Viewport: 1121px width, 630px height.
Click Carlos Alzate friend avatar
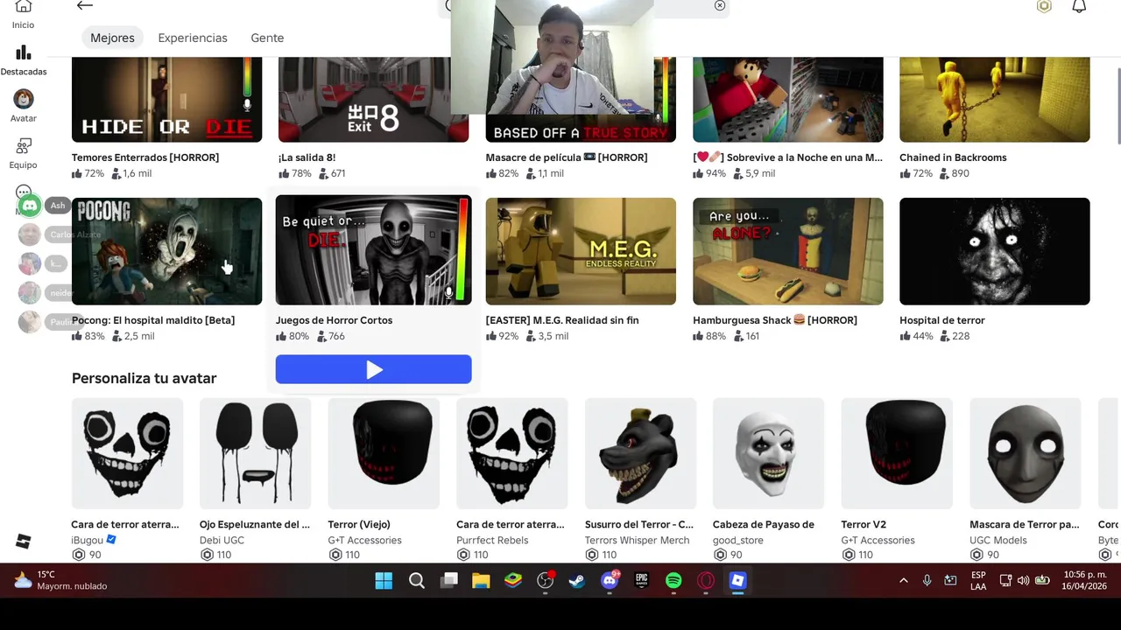[x=30, y=234]
